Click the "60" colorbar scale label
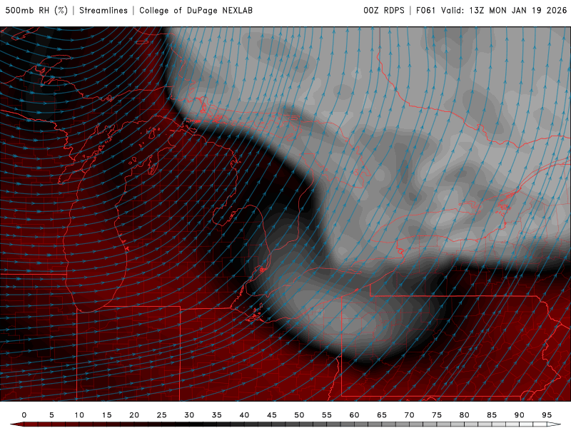The width and height of the screenshot is (571, 428). 354,415
